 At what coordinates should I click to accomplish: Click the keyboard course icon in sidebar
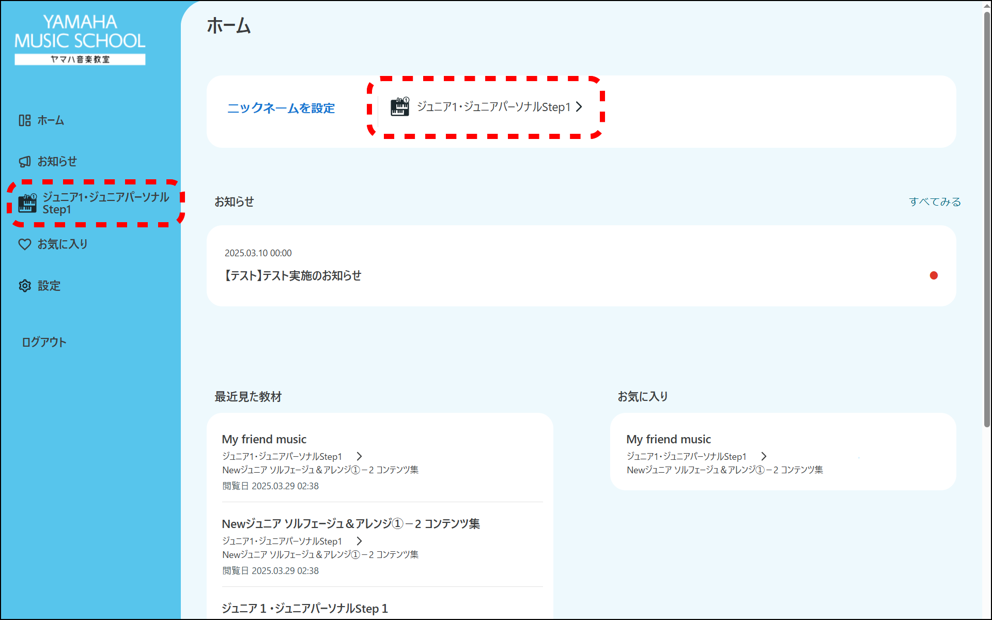27,204
